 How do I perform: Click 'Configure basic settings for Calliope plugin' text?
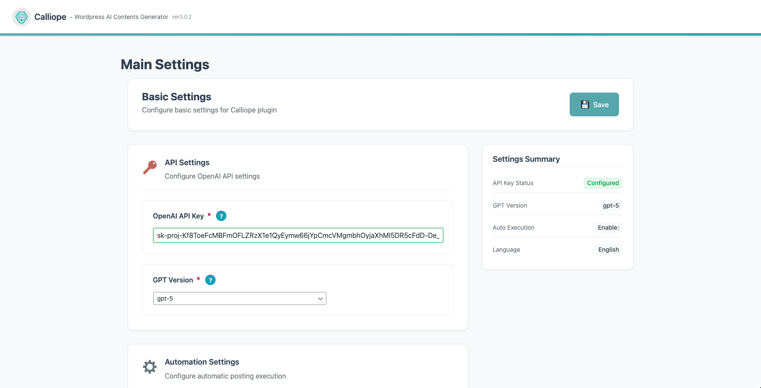click(210, 110)
